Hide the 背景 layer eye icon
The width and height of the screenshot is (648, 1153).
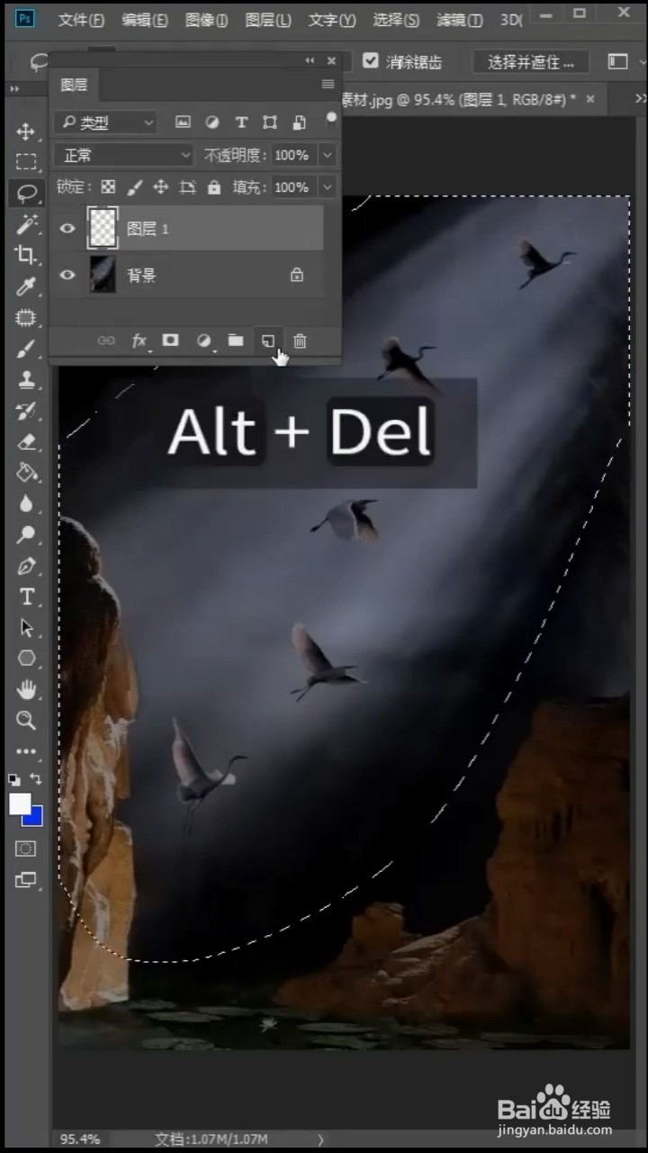point(67,275)
